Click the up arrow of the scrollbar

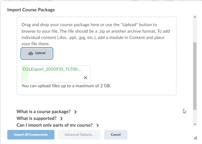click(x=195, y=17)
